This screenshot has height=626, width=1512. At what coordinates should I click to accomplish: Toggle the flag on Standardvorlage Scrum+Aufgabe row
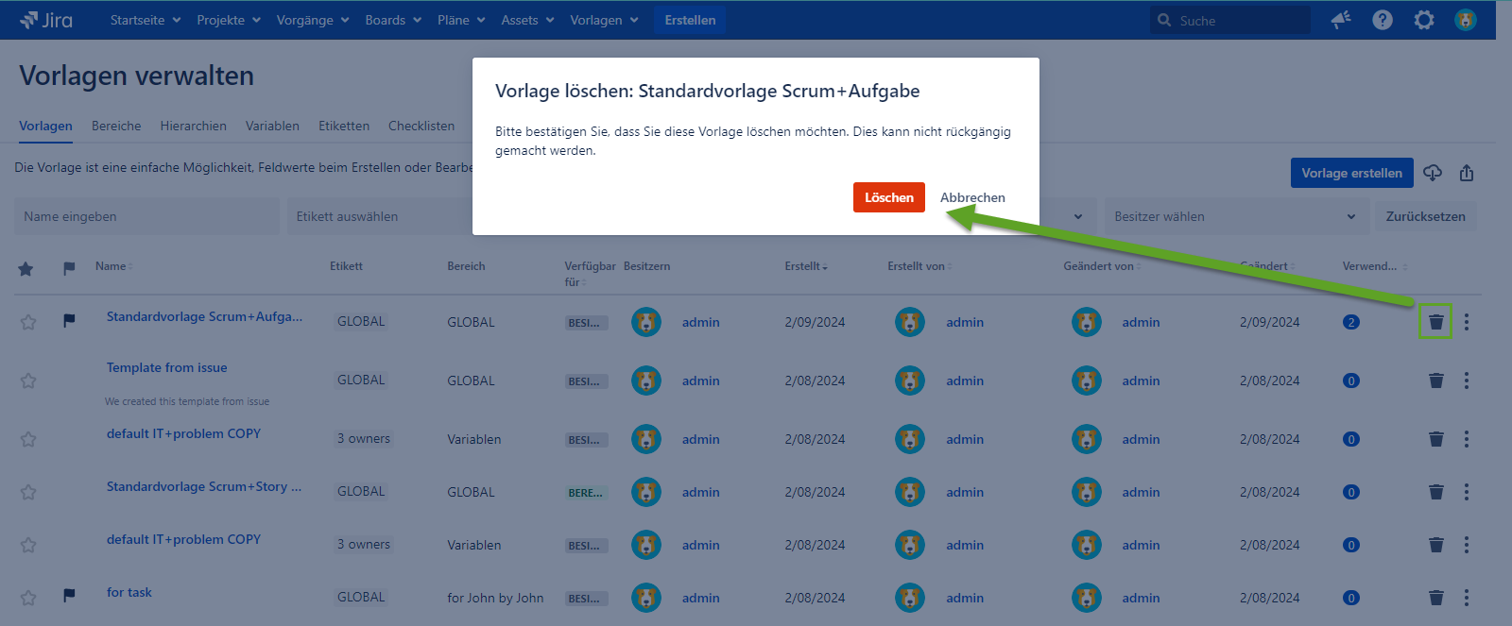coord(69,321)
